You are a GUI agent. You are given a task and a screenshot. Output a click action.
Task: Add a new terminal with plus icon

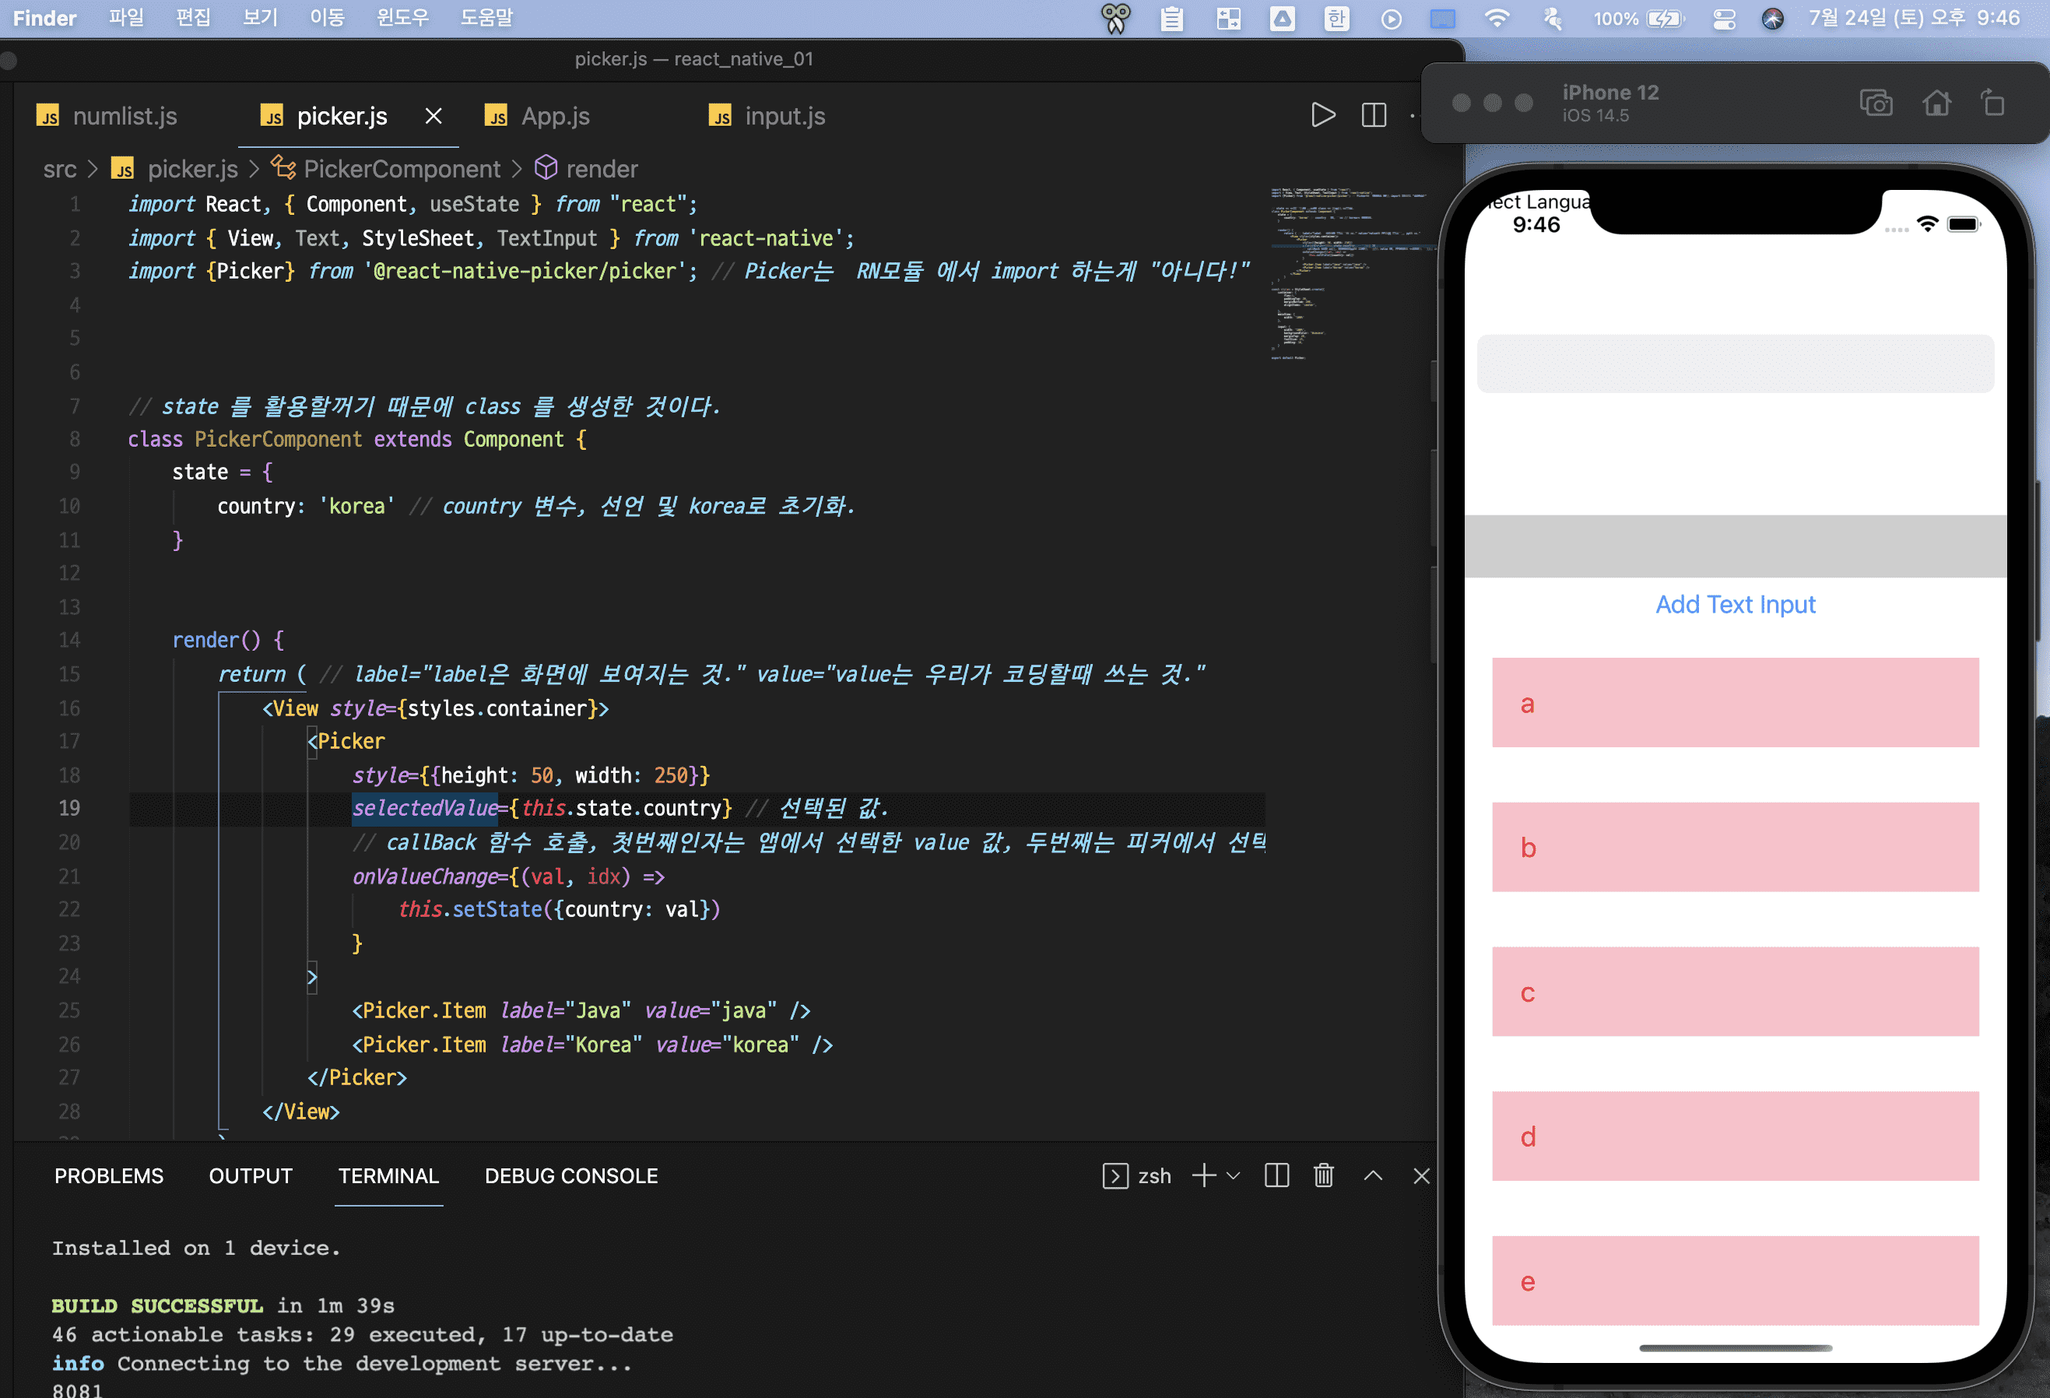1203,1175
